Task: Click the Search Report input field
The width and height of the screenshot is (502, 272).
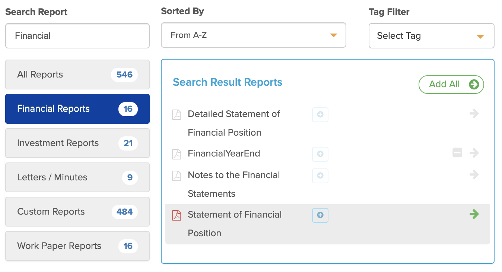Action: (77, 36)
